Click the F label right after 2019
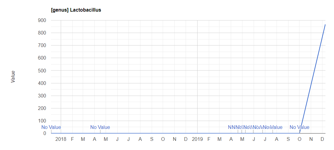334x150 pixels. click(209, 139)
